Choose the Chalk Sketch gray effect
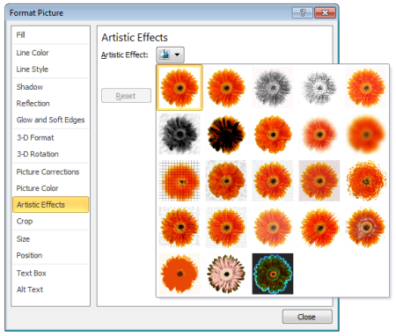 pyautogui.click(x=180, y=134)
